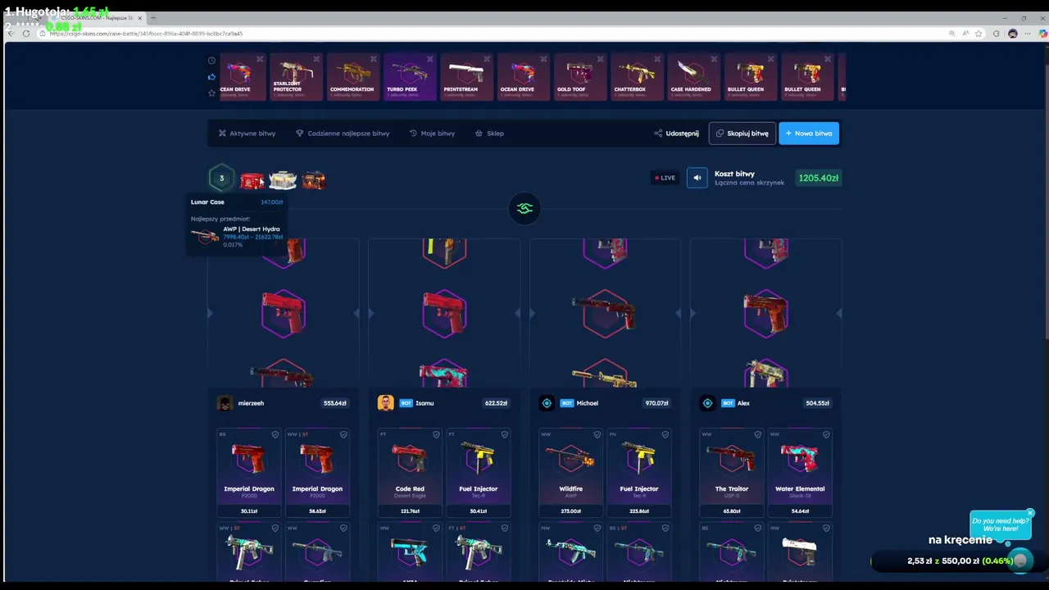Click shield icon on Water Elemental card
The image size is (1049, 590).
(826, 434)
